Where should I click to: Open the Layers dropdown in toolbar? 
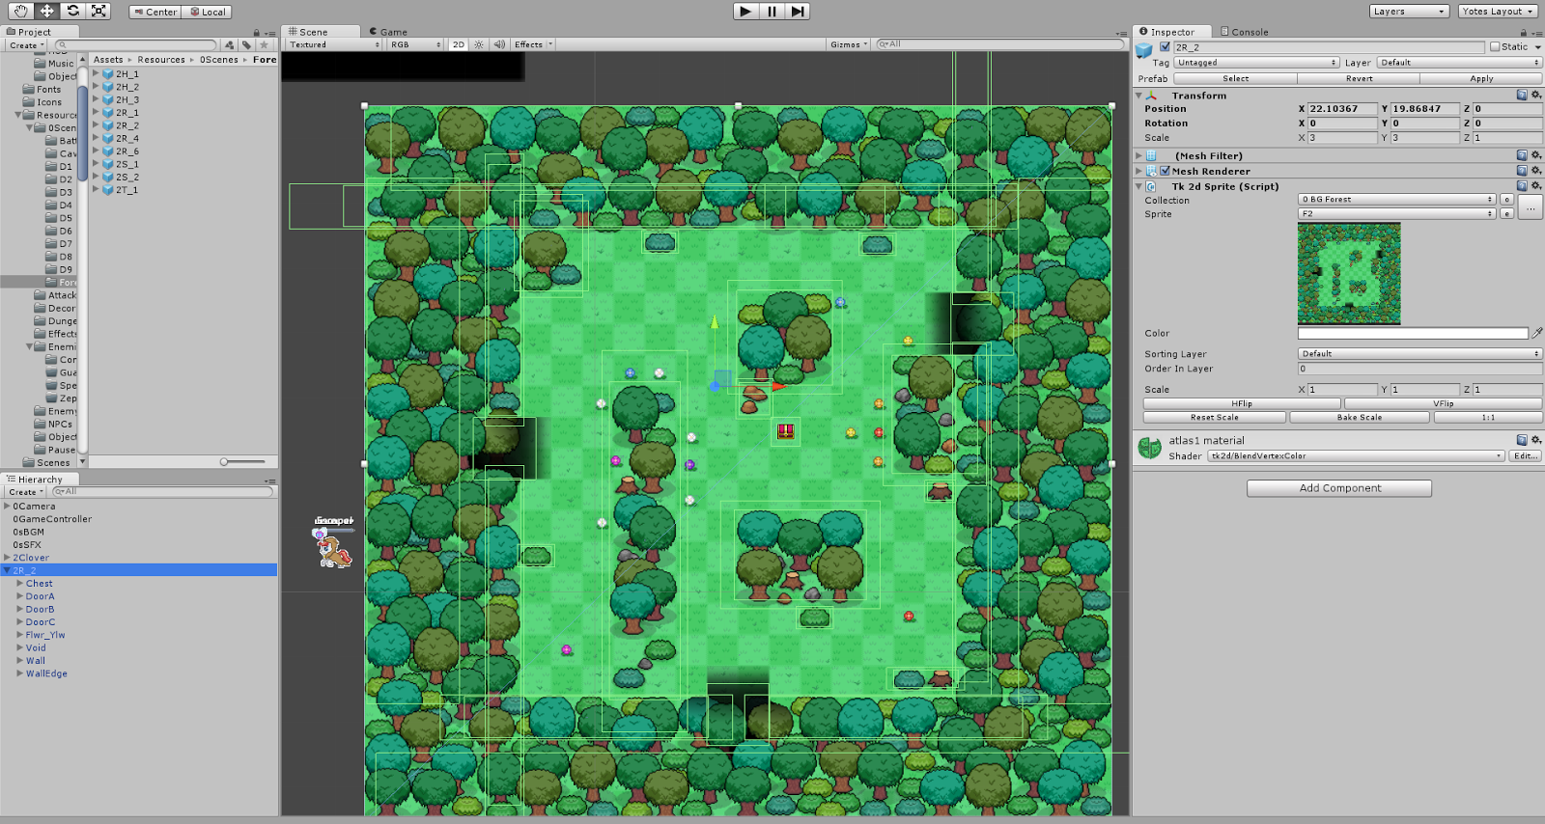(x=1410, y=12)
